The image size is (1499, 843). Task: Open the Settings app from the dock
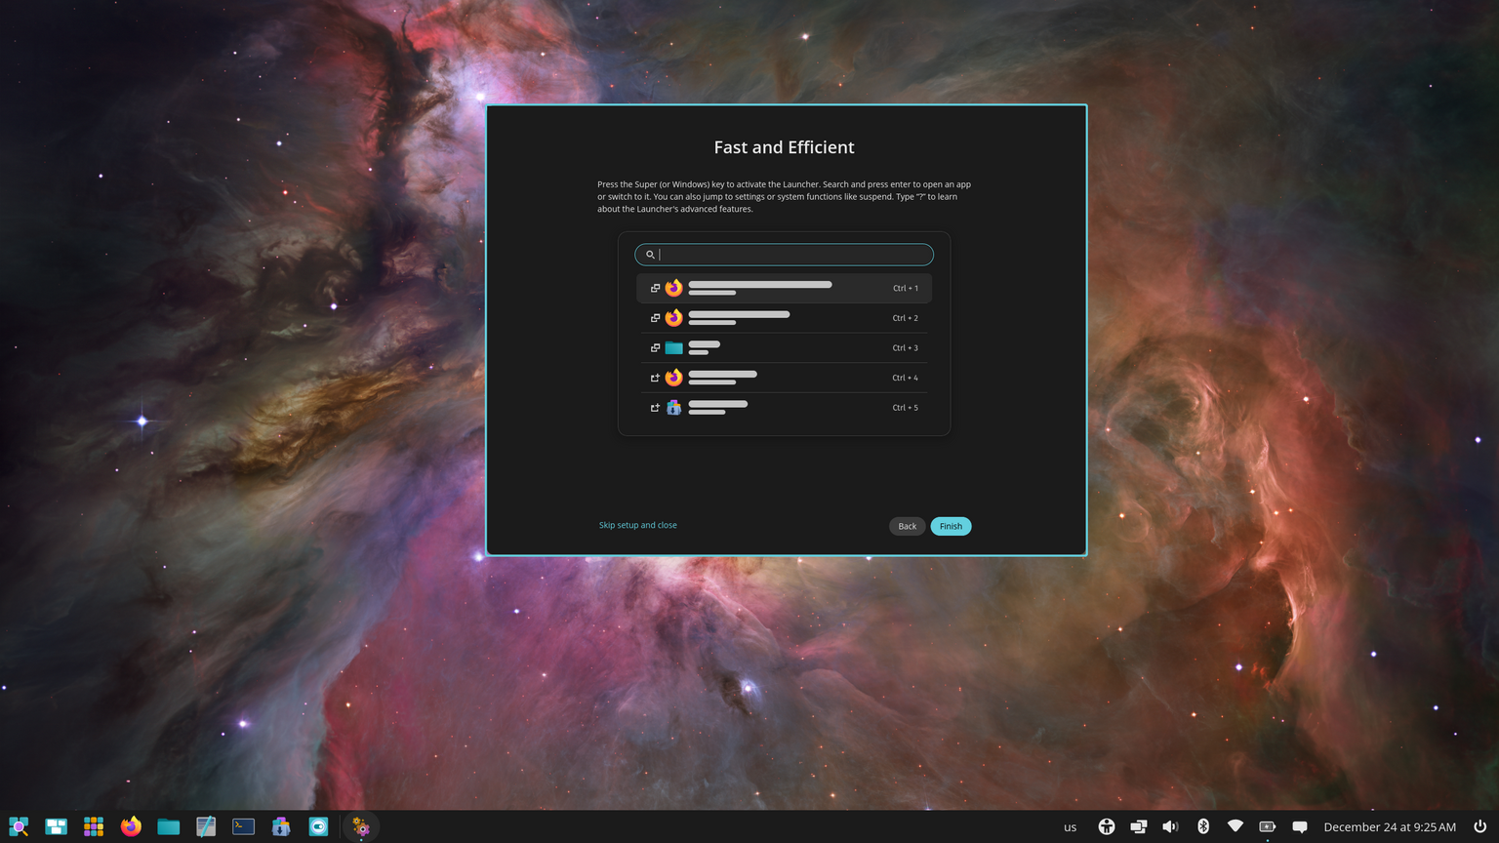pyautogui.click(x=317, y=826)
